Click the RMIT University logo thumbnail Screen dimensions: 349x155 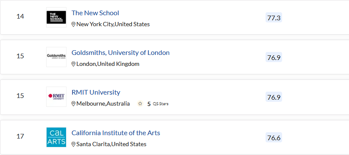pyautogui.click(x=56, y=97)
